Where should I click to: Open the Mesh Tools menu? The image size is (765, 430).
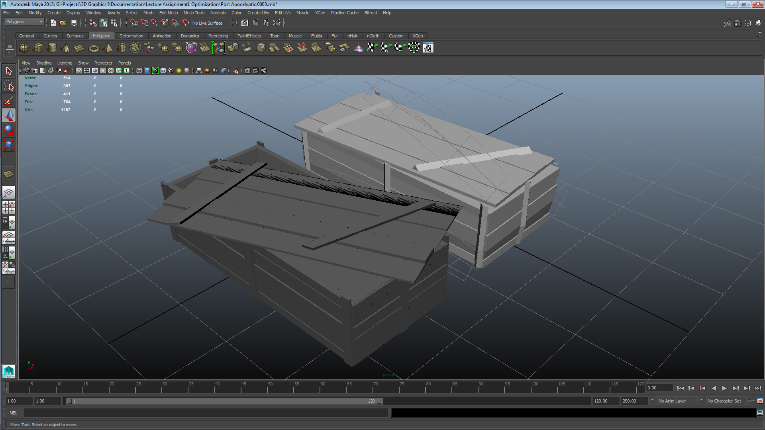click(194, 13)
